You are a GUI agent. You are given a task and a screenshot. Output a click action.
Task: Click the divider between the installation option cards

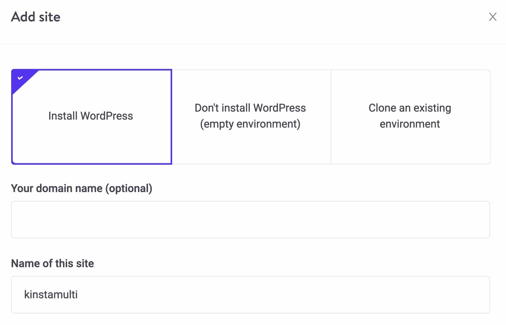click(x=330, y=116)
